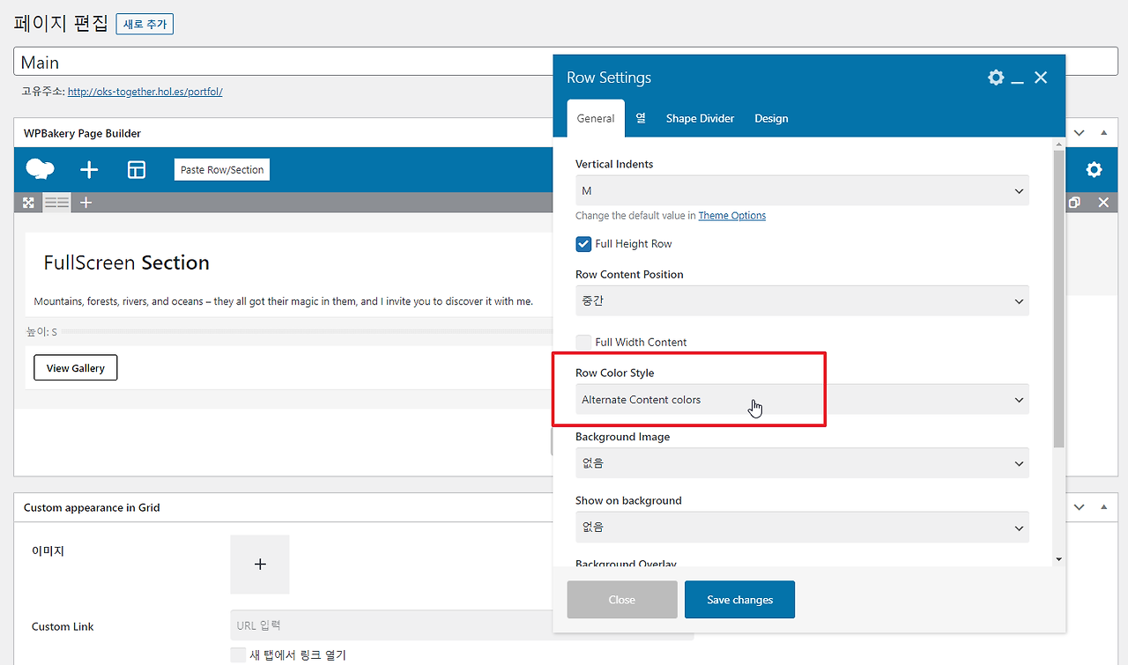This screenshot has width=1128, height=665.
Task: Clone the row using the duplicate icon
Action: 1074,203
